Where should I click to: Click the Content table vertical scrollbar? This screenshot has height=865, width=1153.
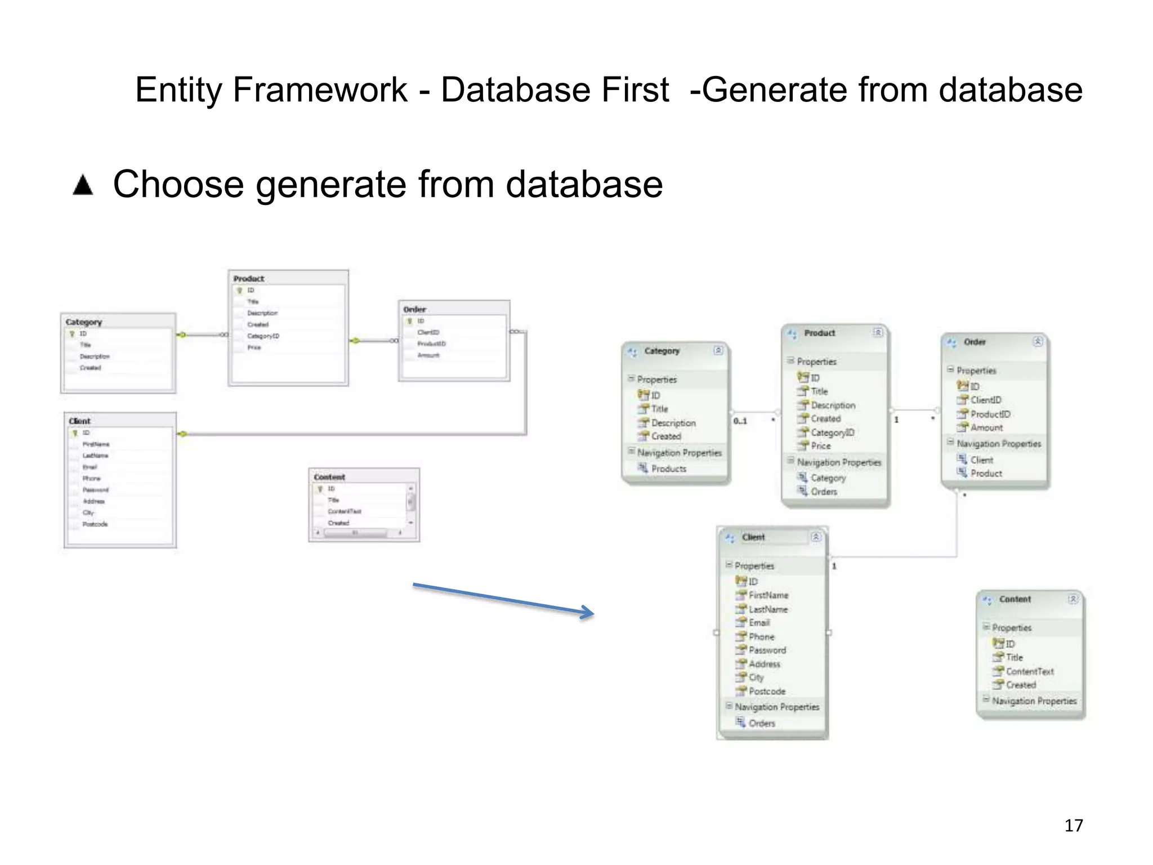410,502
